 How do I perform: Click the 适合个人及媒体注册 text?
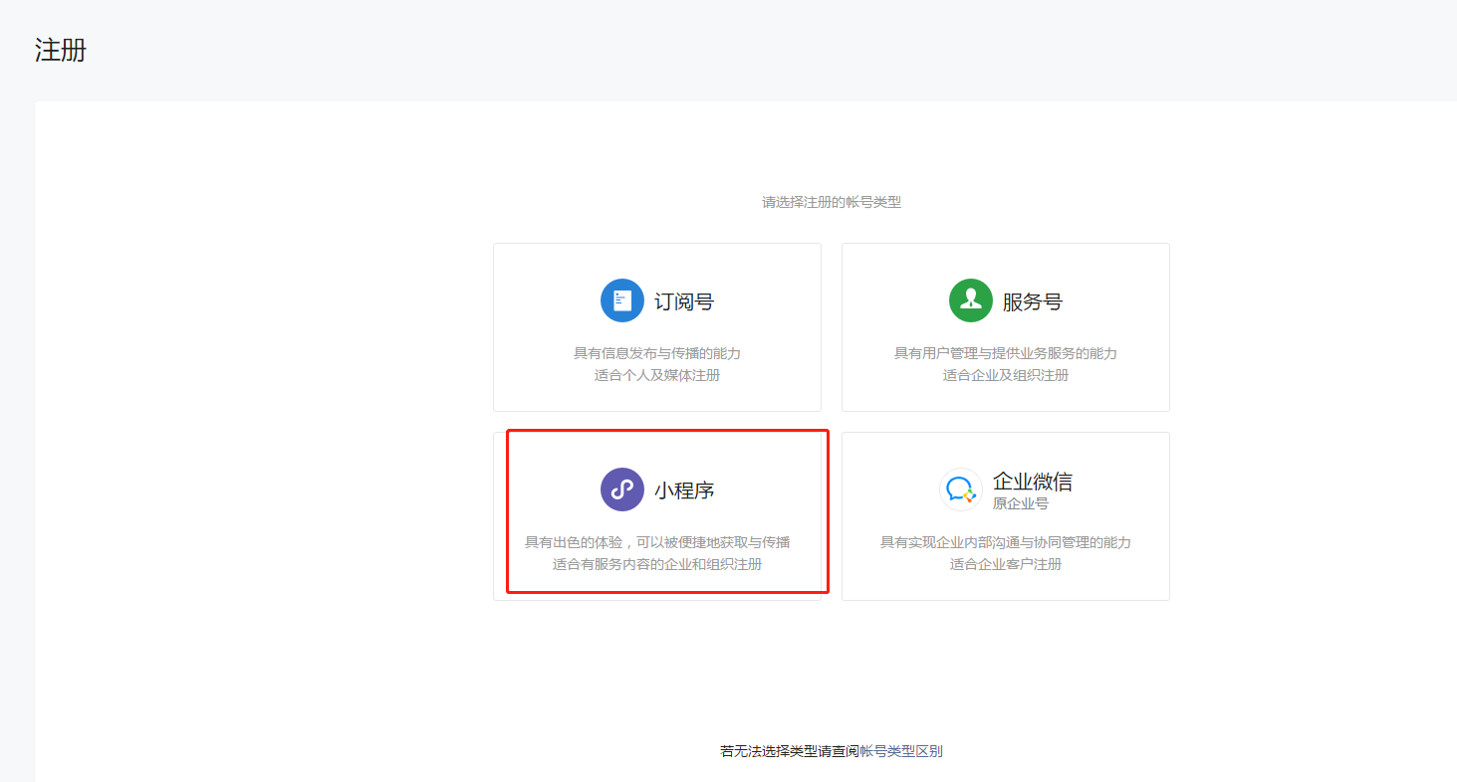pyautogui.click(x=657, y=375)
